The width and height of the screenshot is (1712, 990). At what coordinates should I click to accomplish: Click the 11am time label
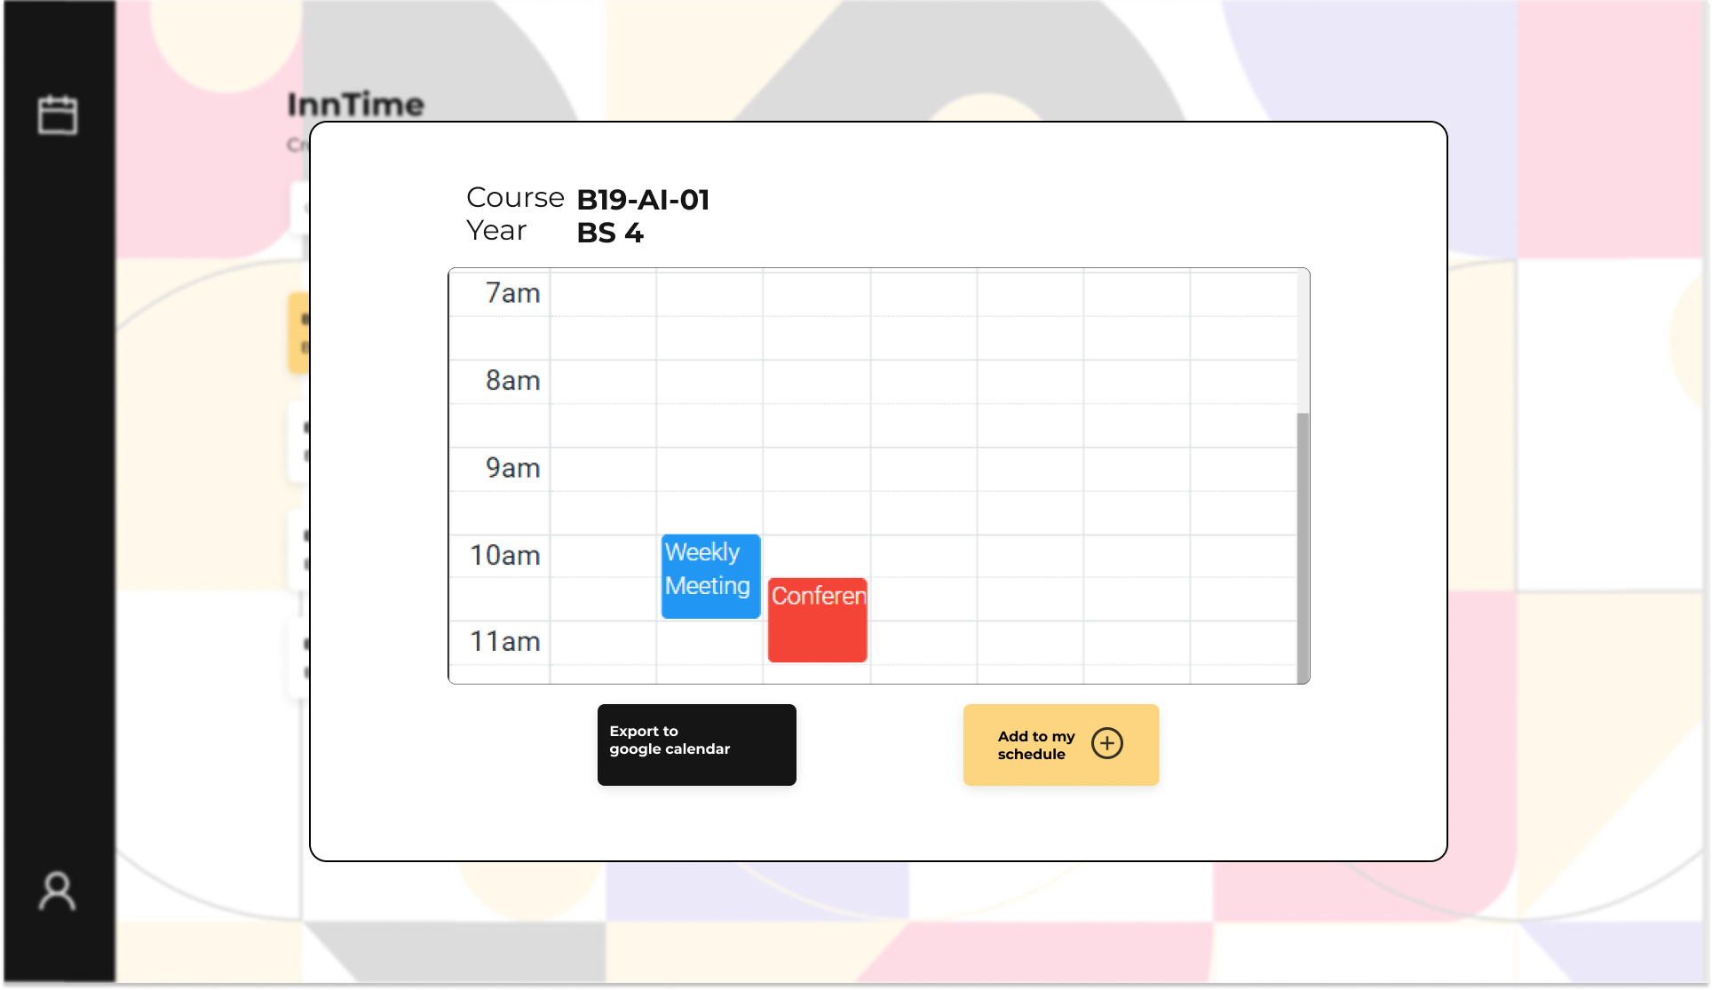(504, 641)
